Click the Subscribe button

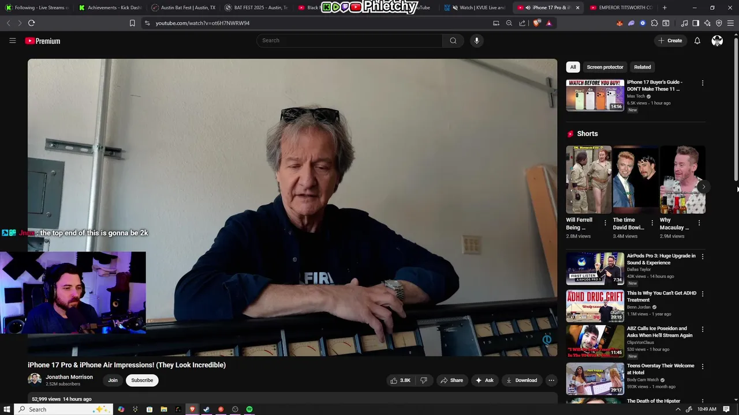(x=142, y=380)
